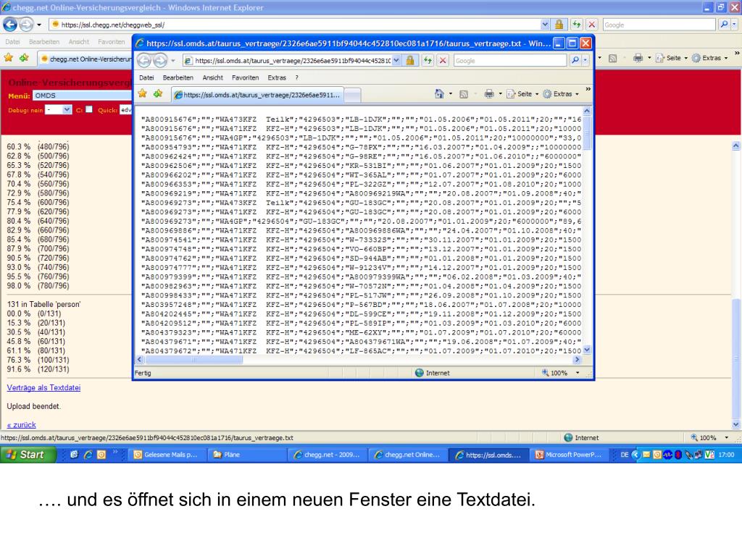This screenshot has width=742, height=556.
Task: Click the Home icon in popup command bar
Action: click(x=439, y=94)
